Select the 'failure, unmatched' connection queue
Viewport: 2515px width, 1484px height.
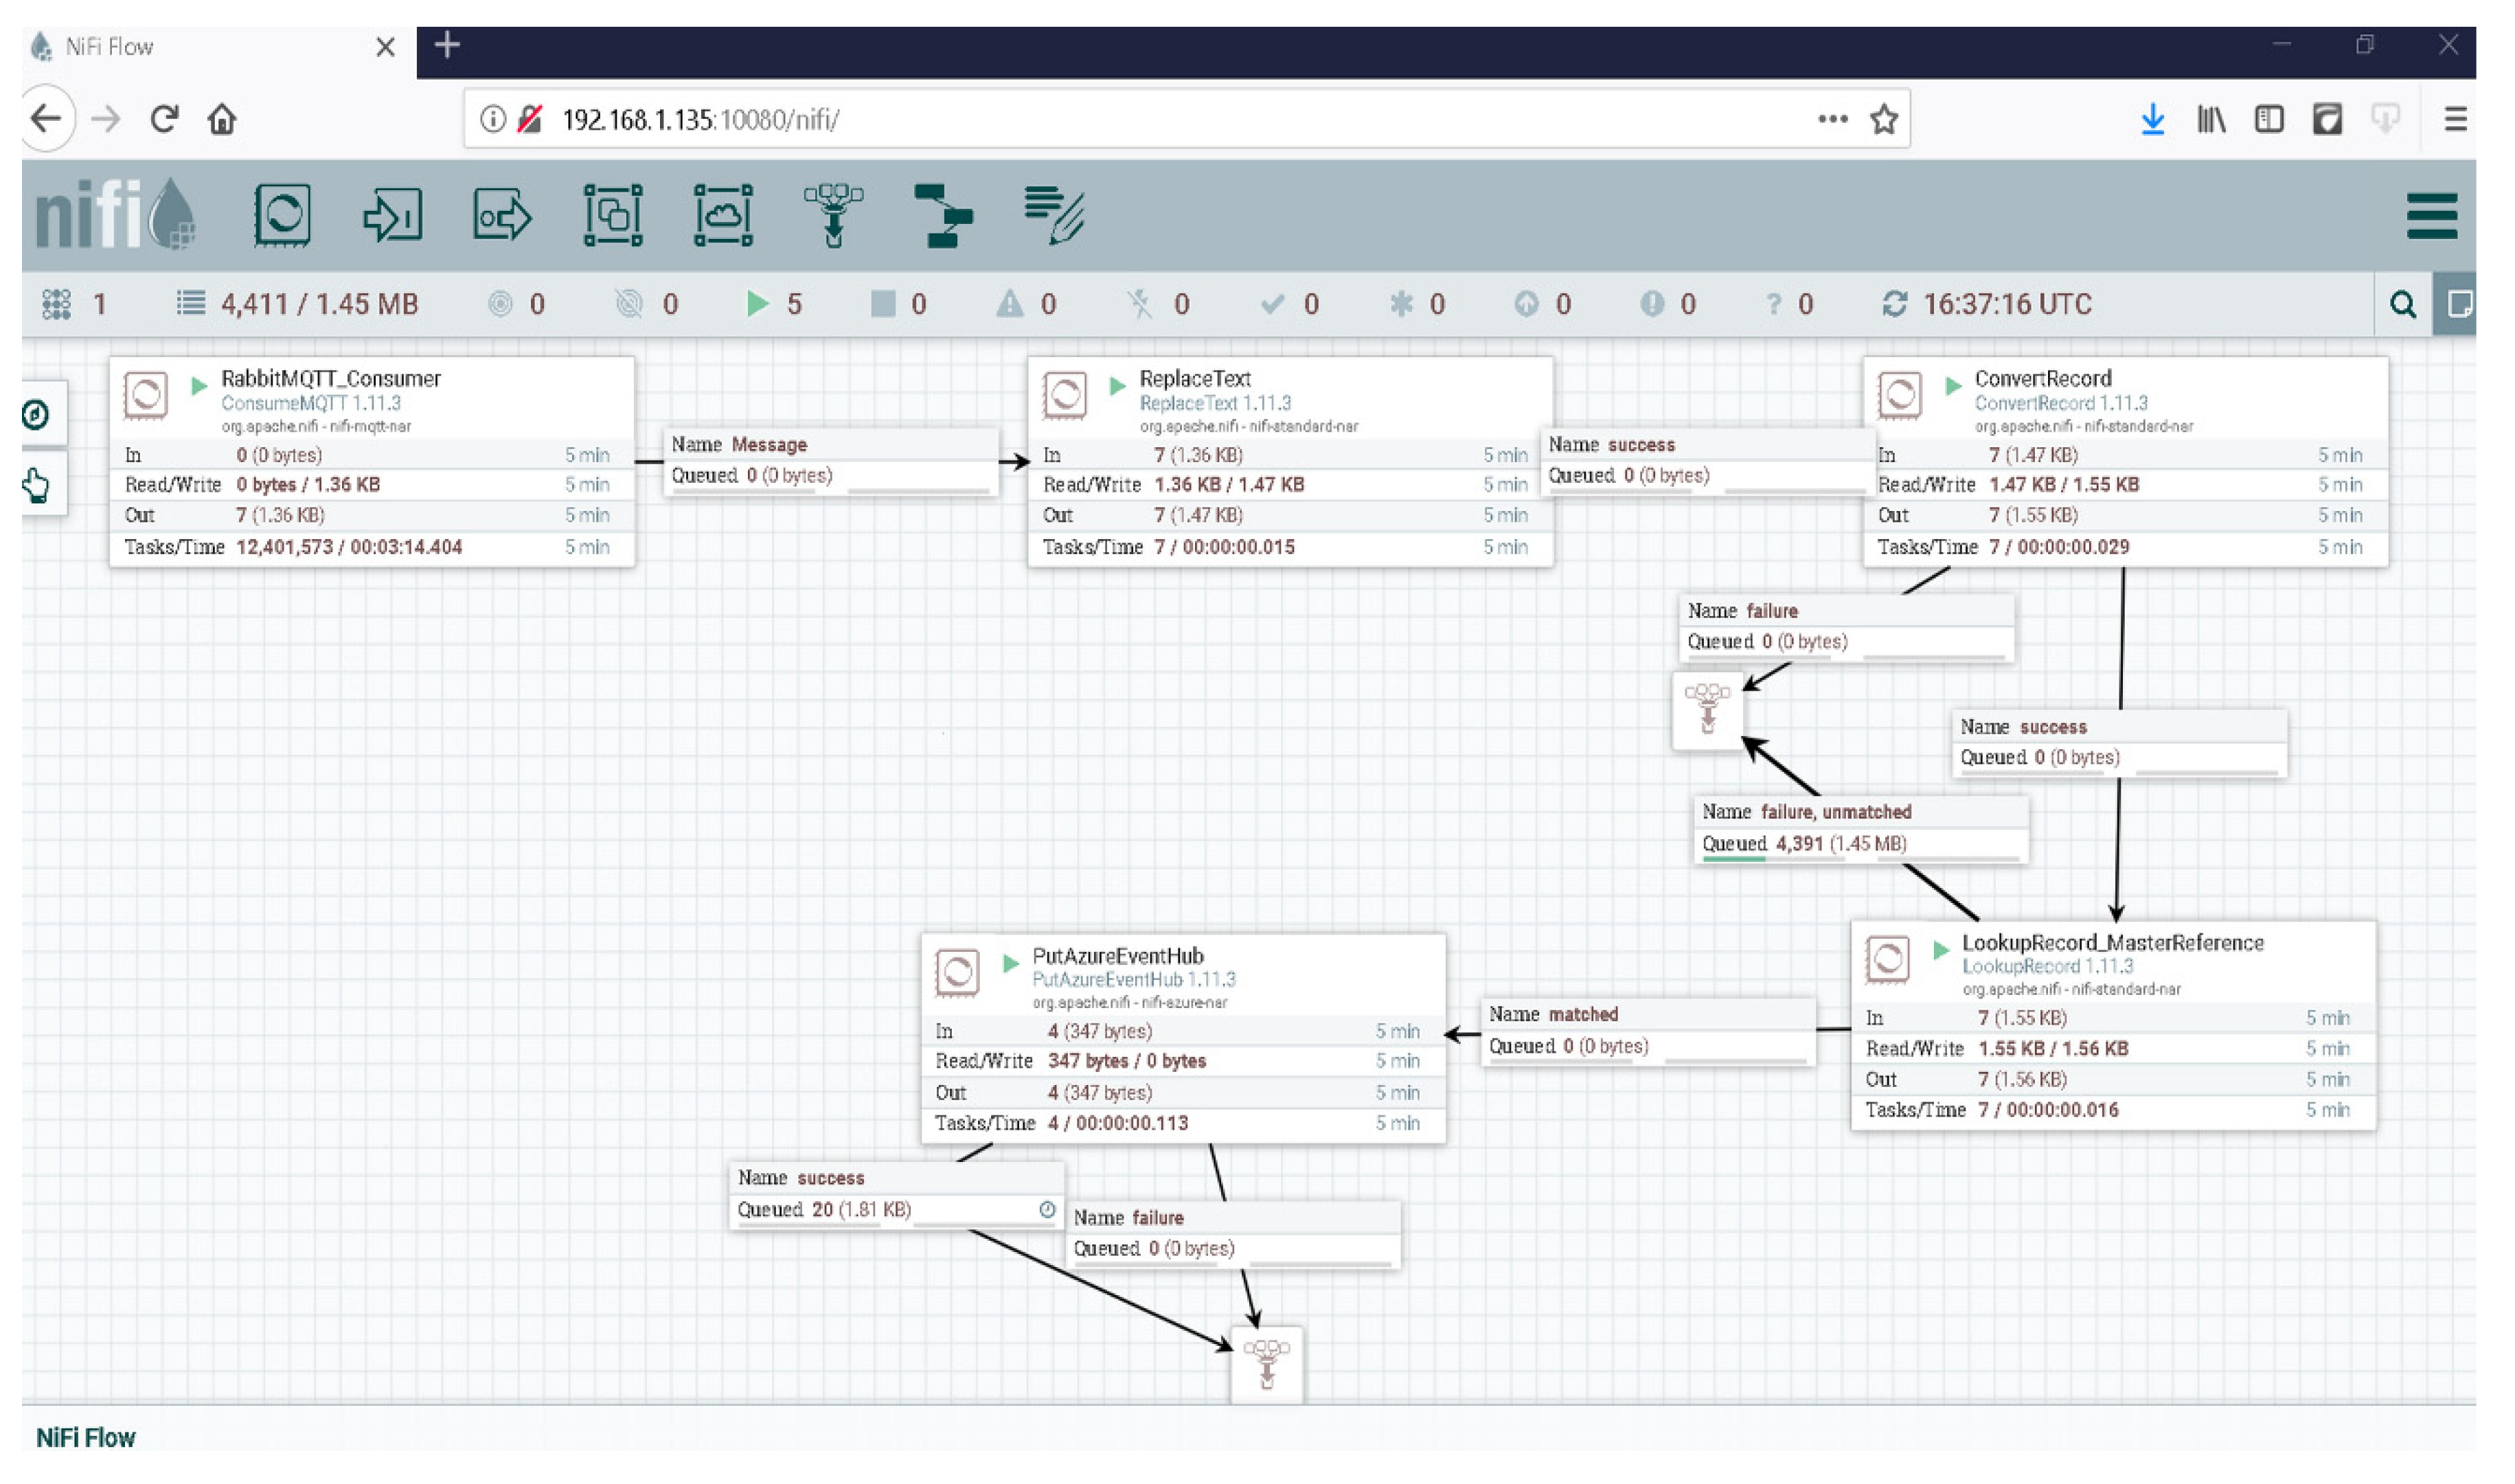coord(1862,829)
